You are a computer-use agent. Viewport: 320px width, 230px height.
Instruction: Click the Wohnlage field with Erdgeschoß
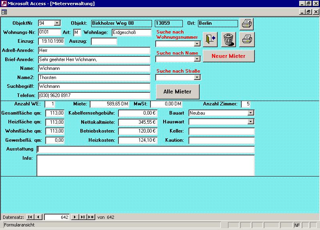132,32
